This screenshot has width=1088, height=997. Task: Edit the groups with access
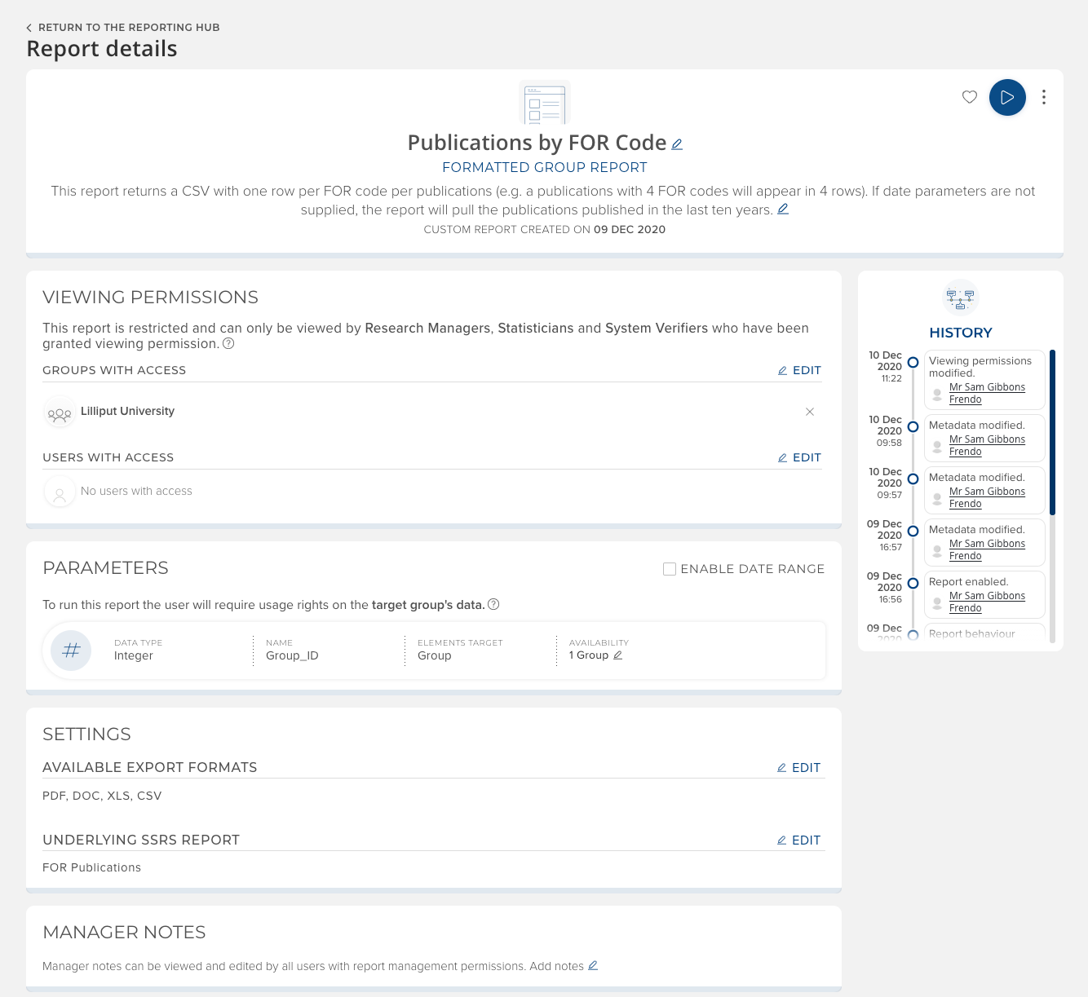[x=799, y=370]
